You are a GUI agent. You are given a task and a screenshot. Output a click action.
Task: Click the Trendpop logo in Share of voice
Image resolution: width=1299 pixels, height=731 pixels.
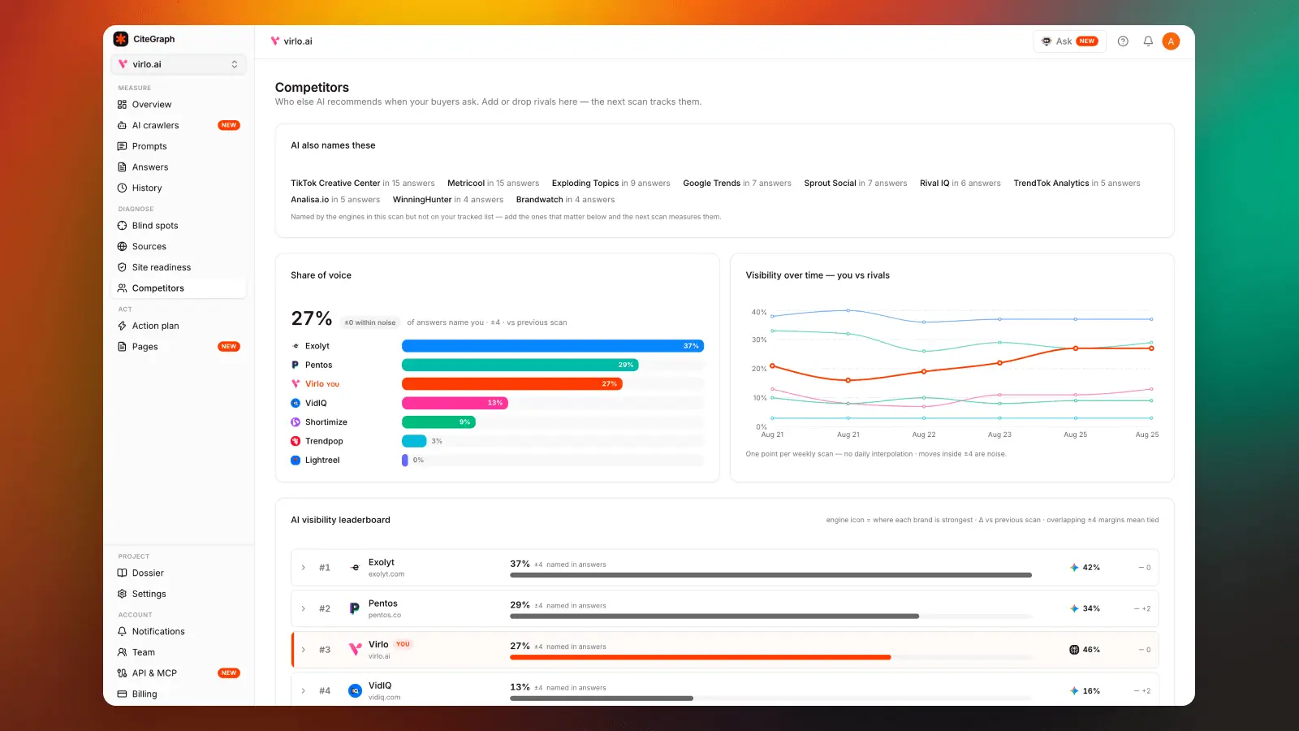(296, 441)
